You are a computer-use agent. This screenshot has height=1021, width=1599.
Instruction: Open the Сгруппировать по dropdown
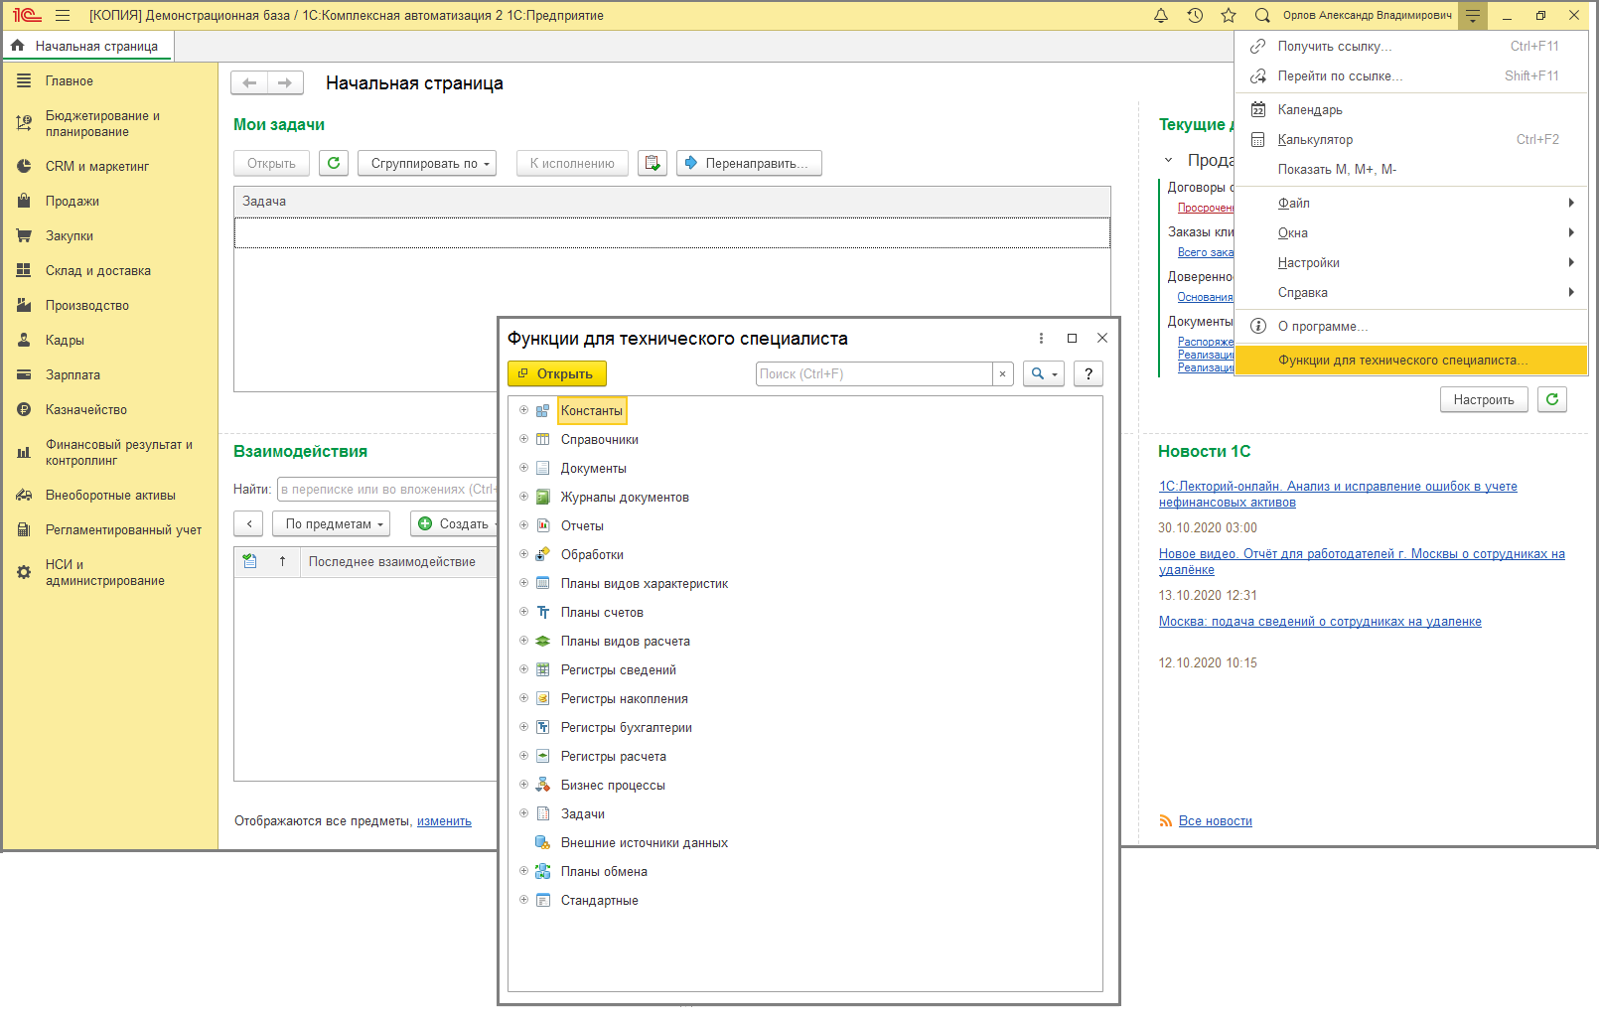[427, 163]
